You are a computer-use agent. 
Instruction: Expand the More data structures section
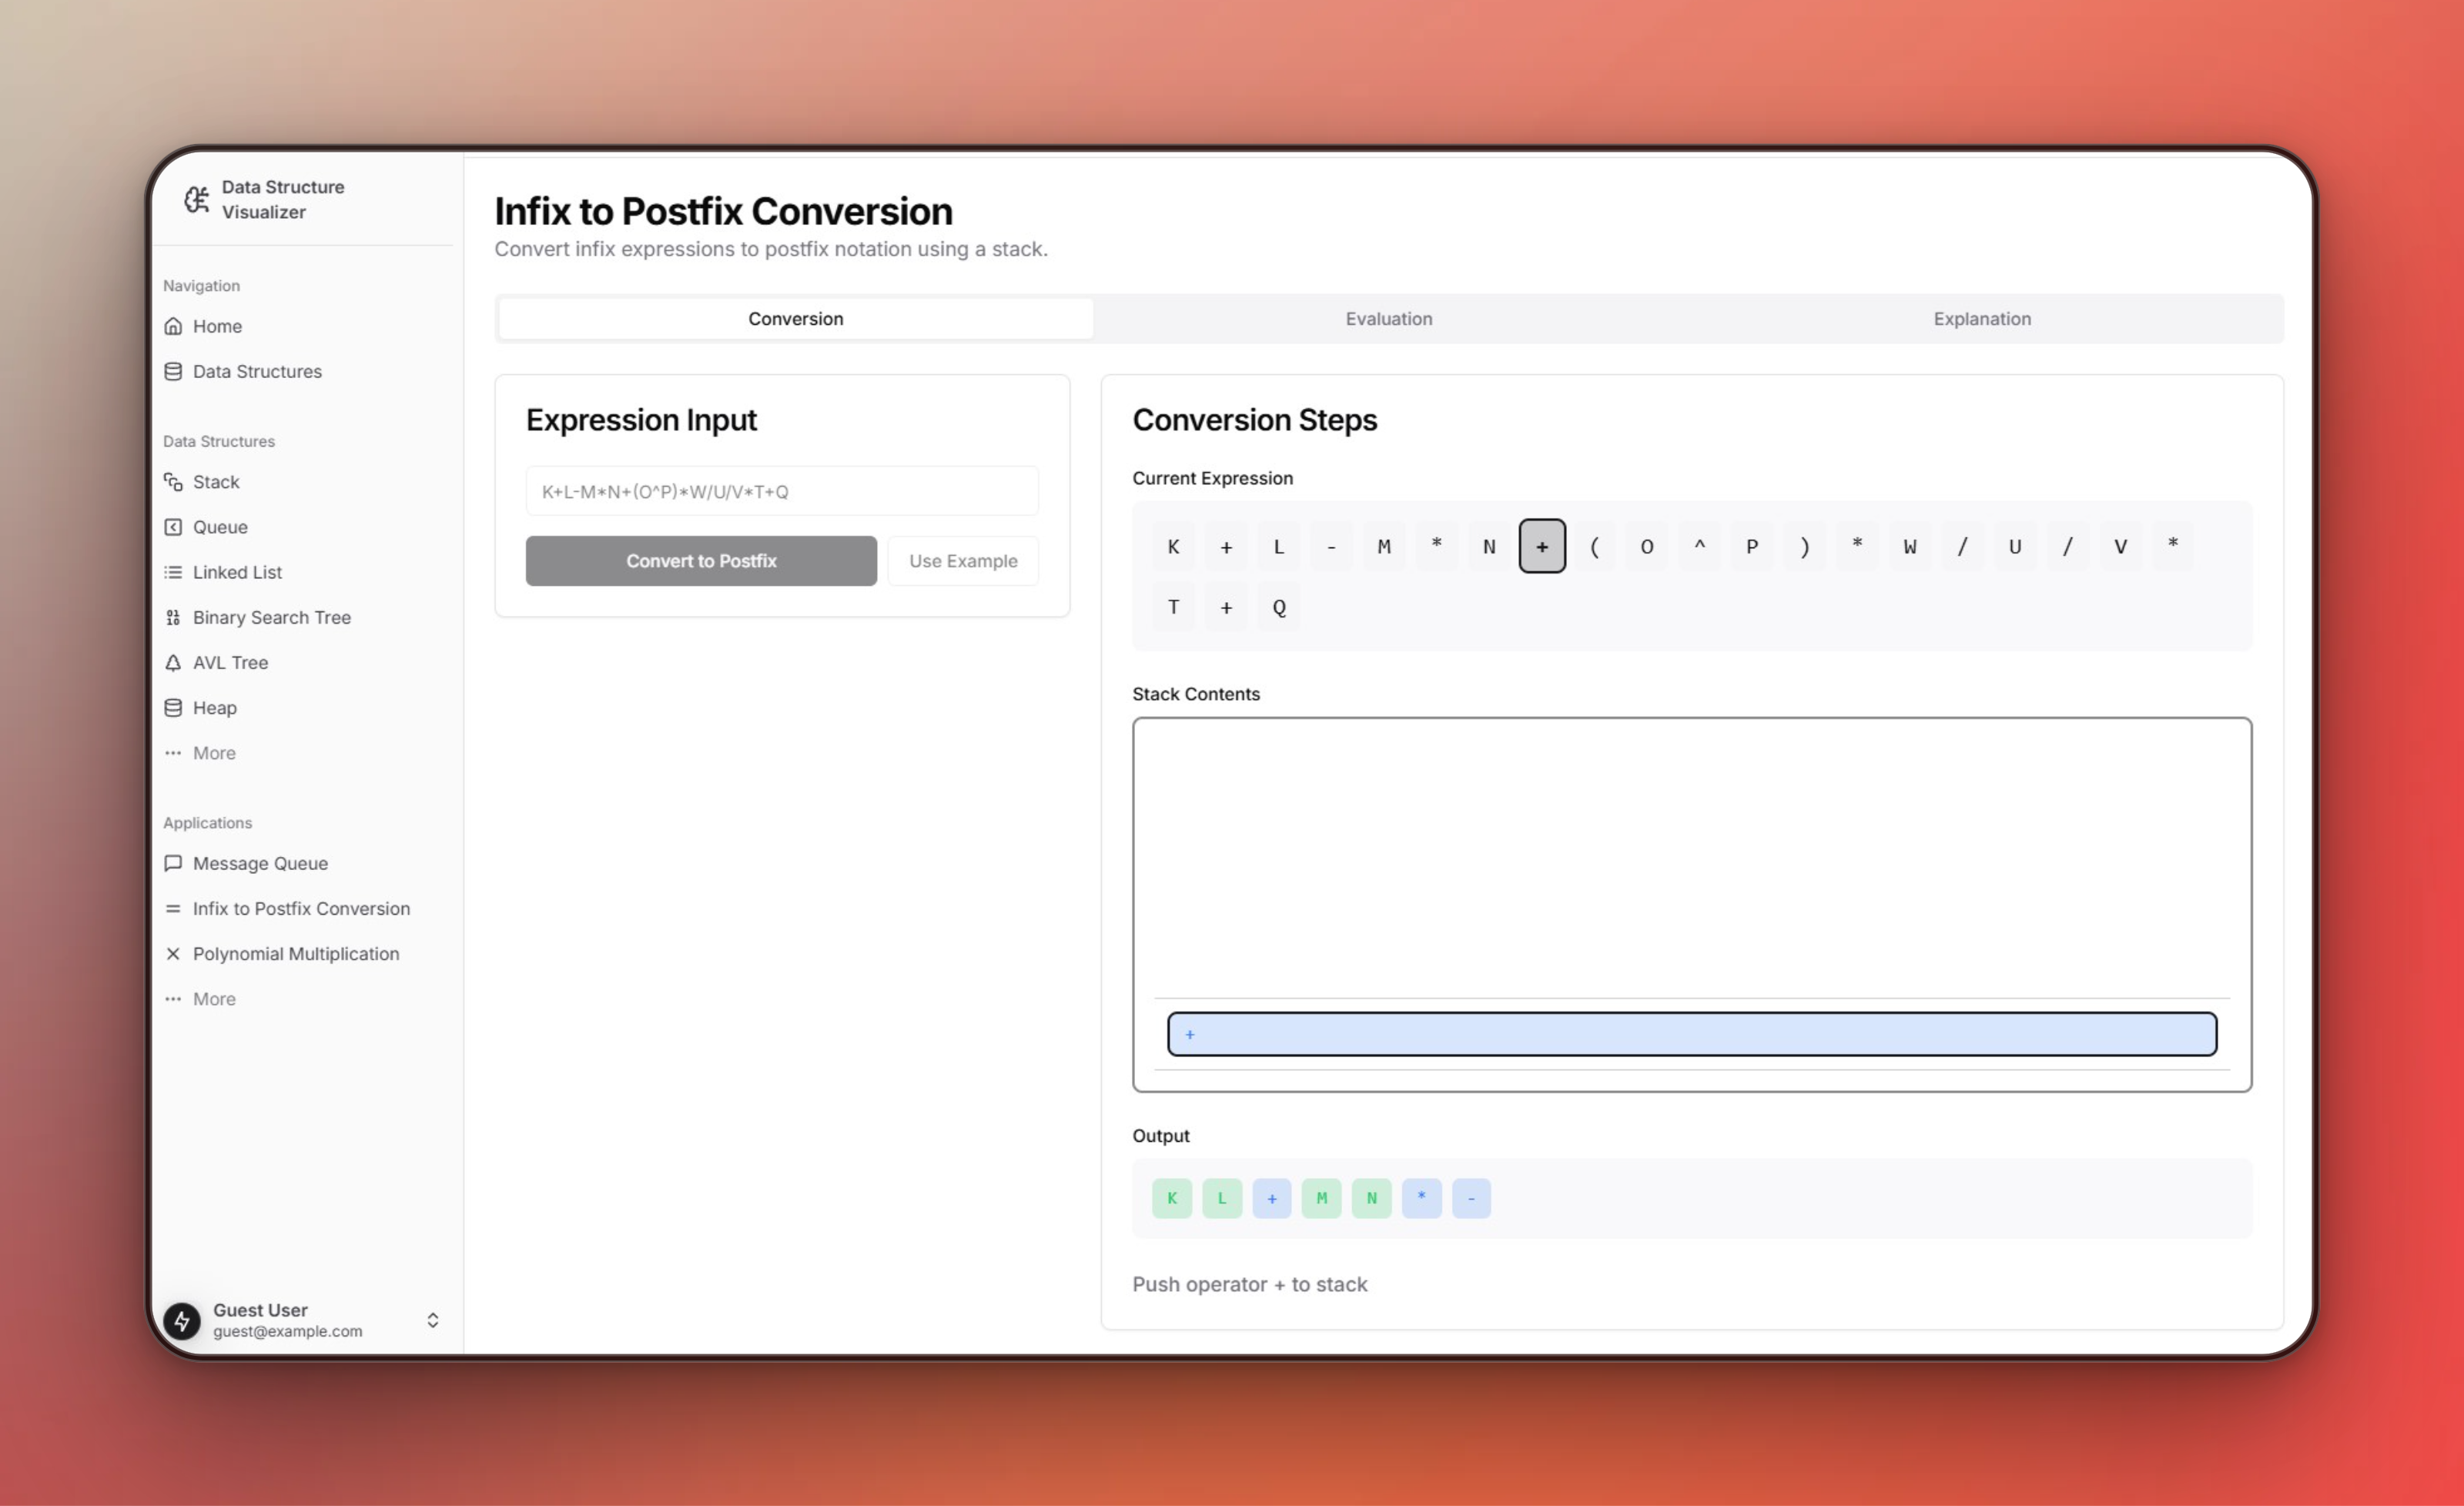click(x=213, y=753)
